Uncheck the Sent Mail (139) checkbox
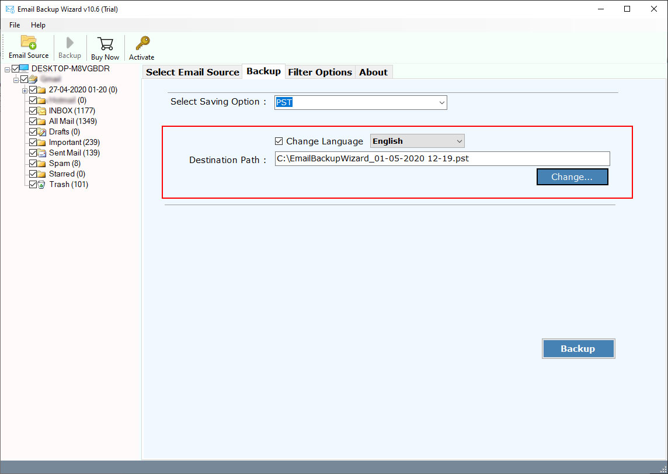The width and height of the screenshot is (668, 474). click(33, 153)
